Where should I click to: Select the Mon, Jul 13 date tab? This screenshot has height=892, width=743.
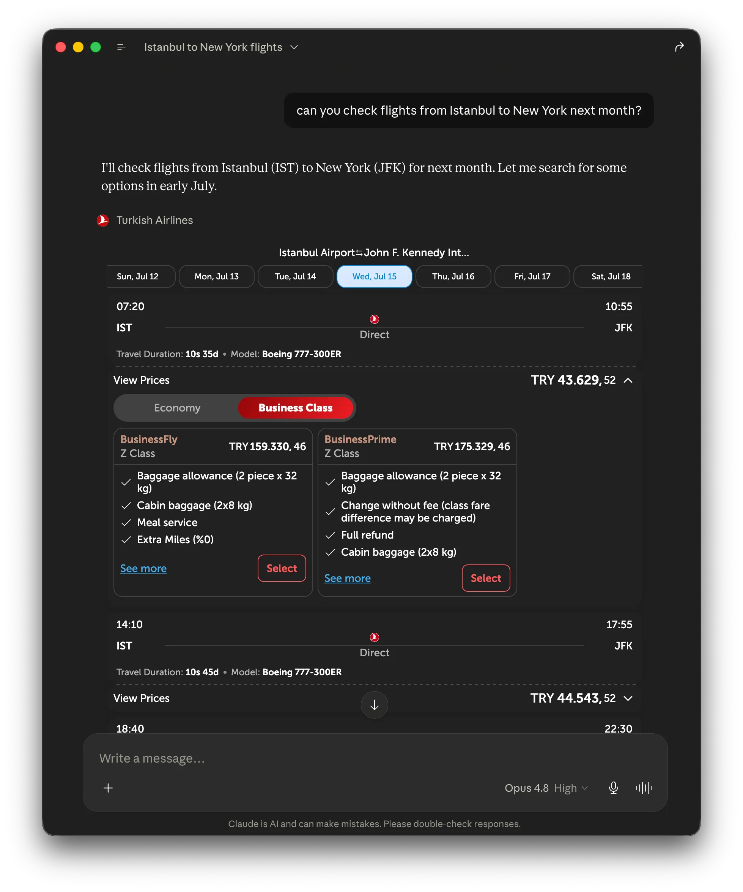tap(217, 276)
